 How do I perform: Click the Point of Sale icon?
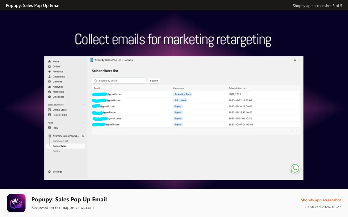tap(49, 115)
